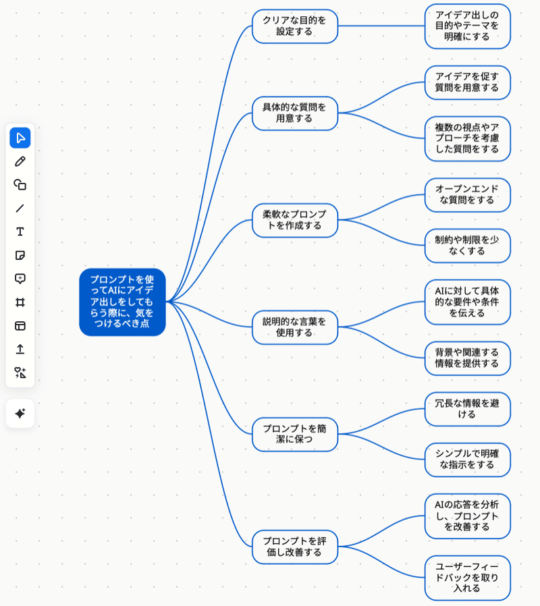Select the pen drawing tool
540x606 pixels.
tap(20, 161)
